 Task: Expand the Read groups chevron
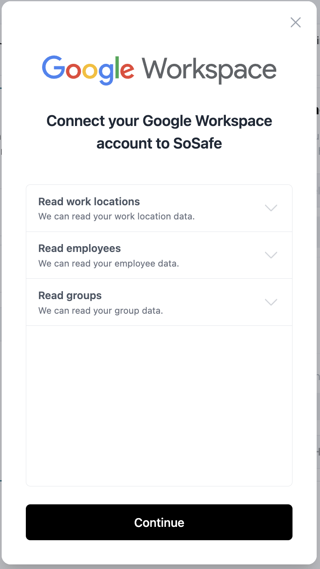[x=271, y=302]
